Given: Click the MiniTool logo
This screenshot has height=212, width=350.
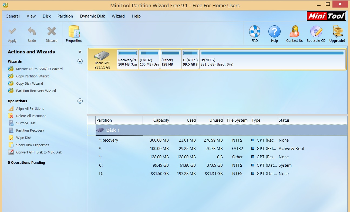Looking at the screenshot, I should [x=326, y=16].
